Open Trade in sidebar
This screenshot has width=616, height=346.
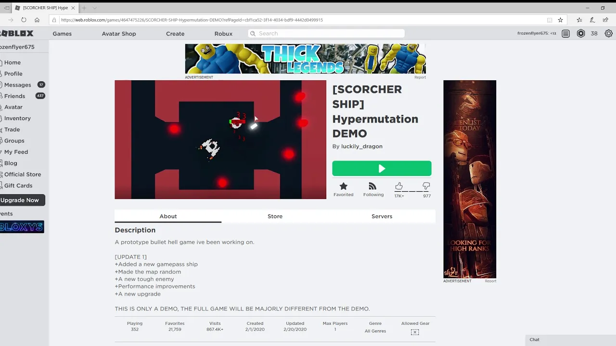pos(12,130)
